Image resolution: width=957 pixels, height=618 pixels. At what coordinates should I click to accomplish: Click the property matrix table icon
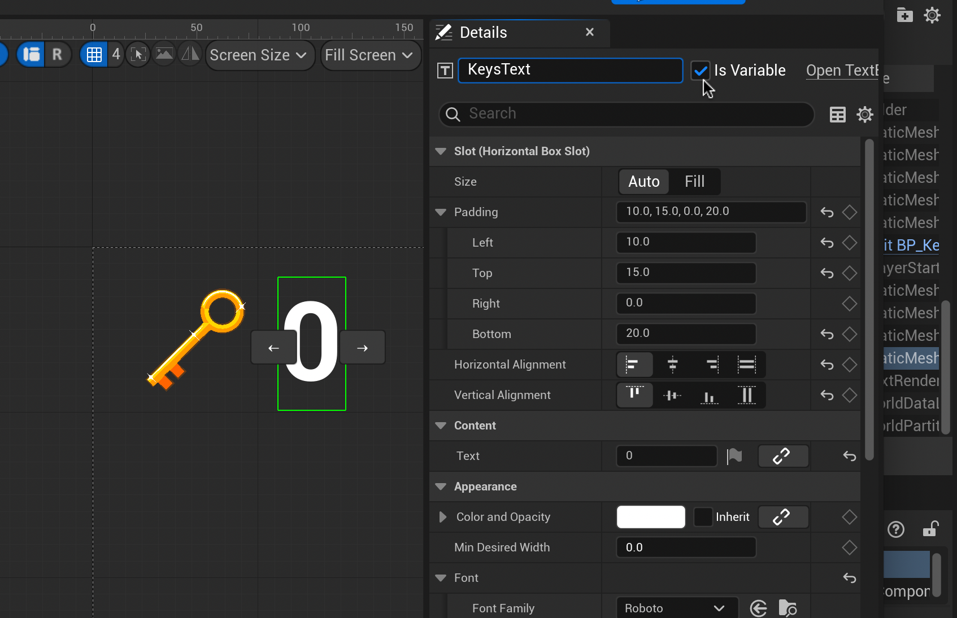(837, 115)
